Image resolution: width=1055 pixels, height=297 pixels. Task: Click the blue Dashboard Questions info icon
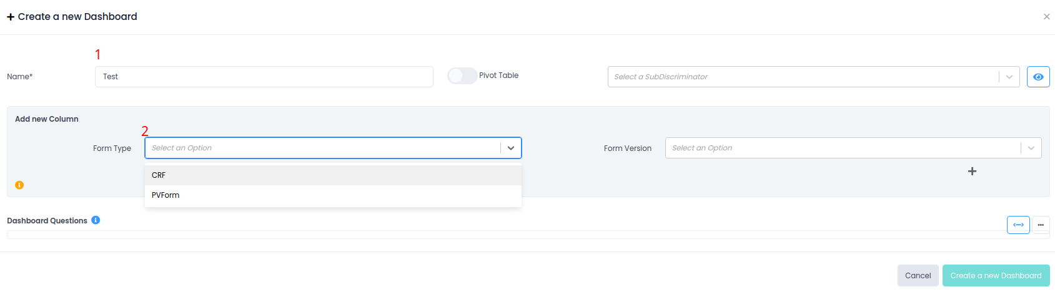(96, 220)
